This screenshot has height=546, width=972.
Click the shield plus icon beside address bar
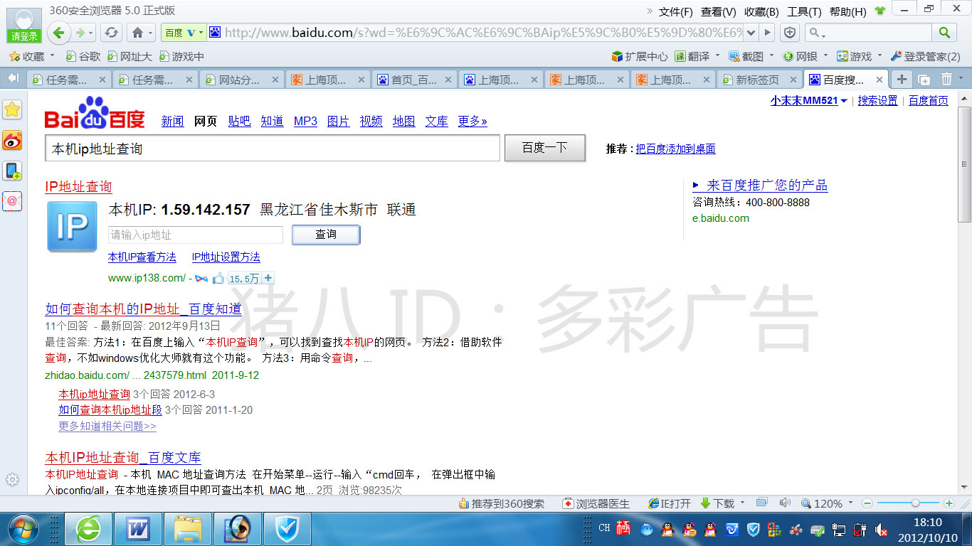(x=790, y=33)
